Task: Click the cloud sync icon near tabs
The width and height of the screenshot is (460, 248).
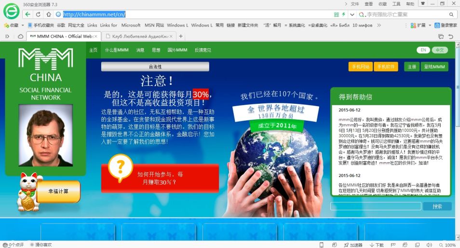Action: [21, 36]
